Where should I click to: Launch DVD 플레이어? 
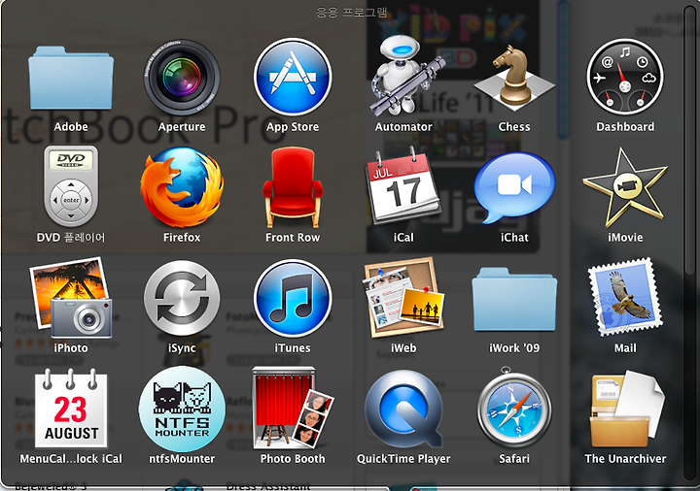tap(71, 186)
